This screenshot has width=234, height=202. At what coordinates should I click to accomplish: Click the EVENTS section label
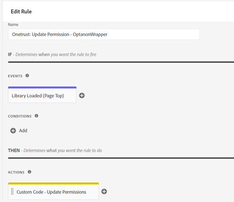tap(15, 76)
